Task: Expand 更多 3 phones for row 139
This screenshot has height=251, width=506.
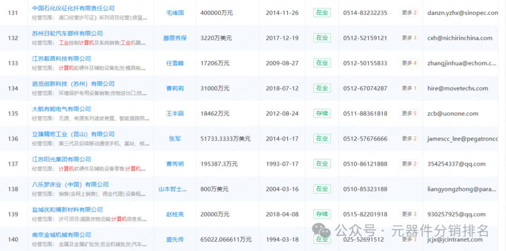Action: point(409,214)
